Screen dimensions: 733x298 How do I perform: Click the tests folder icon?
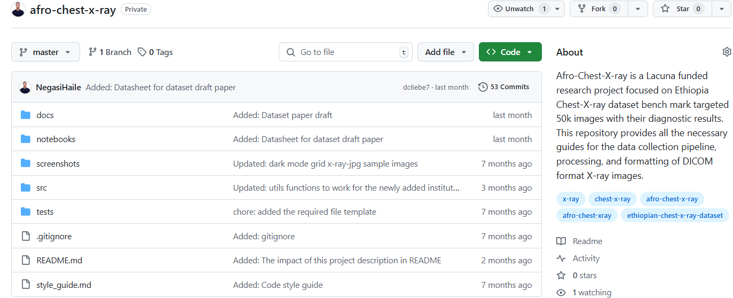click(26, 211)
